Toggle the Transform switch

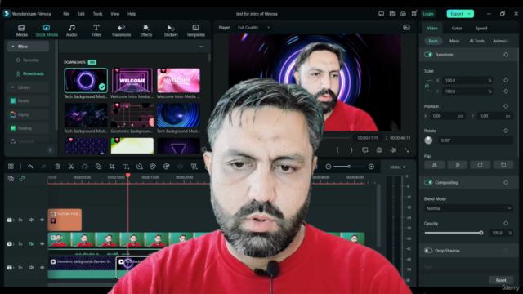tap(428, 55)
